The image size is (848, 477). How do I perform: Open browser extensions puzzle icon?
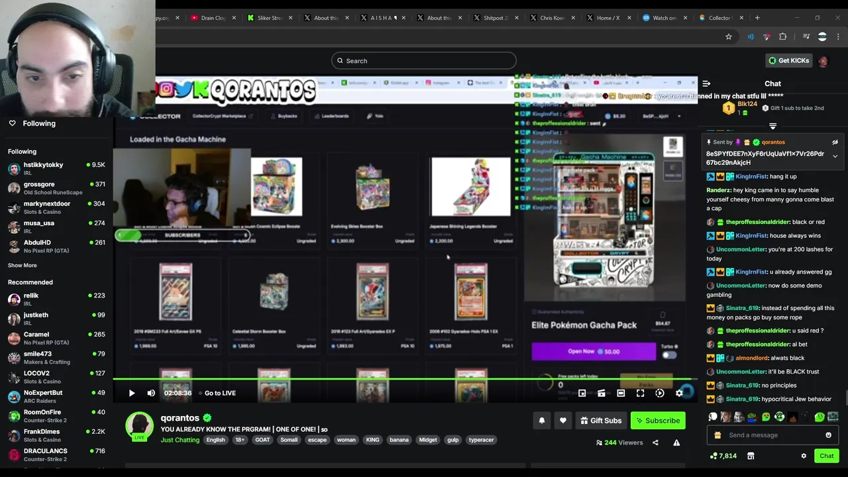[x=783, y=36]
